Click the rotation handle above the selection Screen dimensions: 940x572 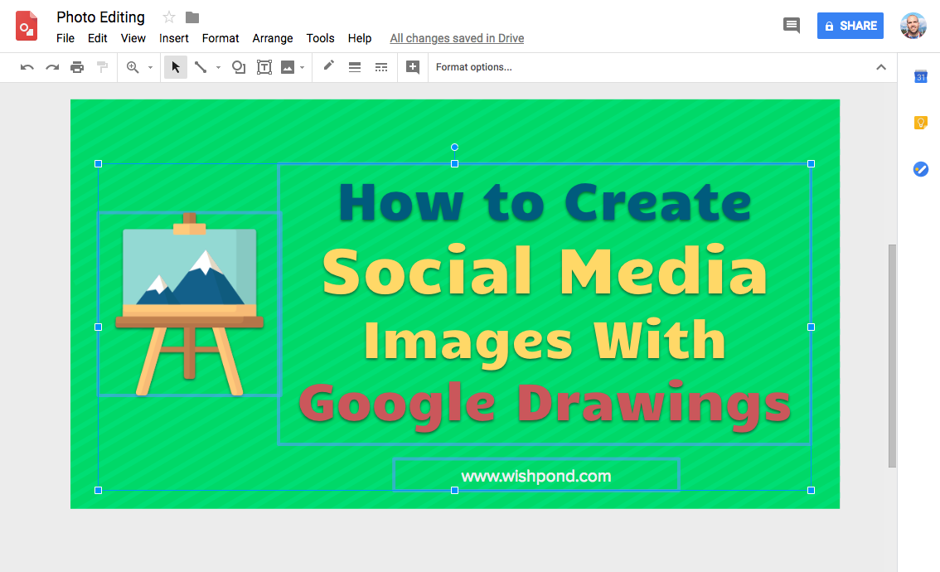454,147
